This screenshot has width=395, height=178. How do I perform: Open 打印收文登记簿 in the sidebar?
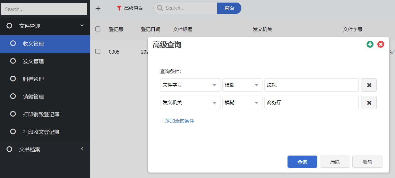tap(45, 132)
